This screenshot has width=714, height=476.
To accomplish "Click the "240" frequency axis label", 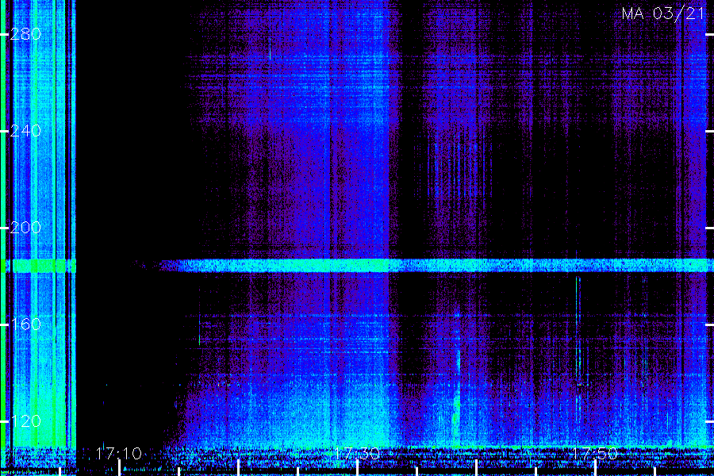I will point(25,131).
